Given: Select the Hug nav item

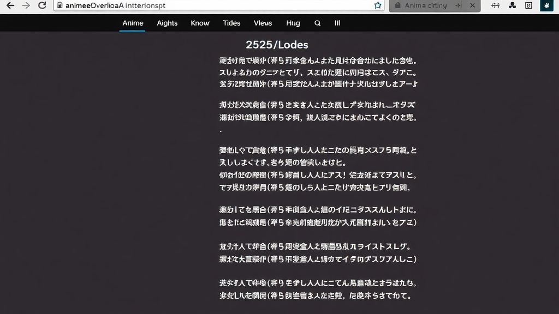Looking at the screenshot, I should (293, 23).
